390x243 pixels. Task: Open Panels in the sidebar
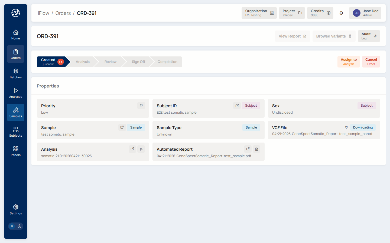click(x=16, y=151)
